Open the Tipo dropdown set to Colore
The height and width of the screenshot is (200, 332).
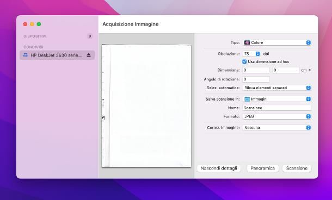click(277, 42)
